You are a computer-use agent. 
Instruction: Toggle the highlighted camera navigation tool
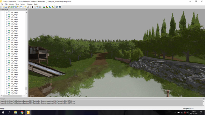(37, 7)
